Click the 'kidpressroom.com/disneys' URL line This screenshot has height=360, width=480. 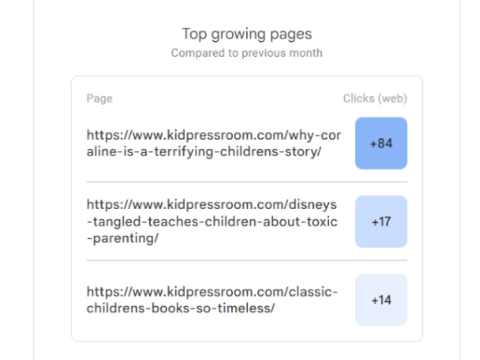tap(212, 204)
